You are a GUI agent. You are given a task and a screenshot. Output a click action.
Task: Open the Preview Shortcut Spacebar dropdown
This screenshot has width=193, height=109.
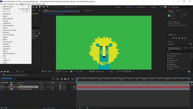point(178,44)
